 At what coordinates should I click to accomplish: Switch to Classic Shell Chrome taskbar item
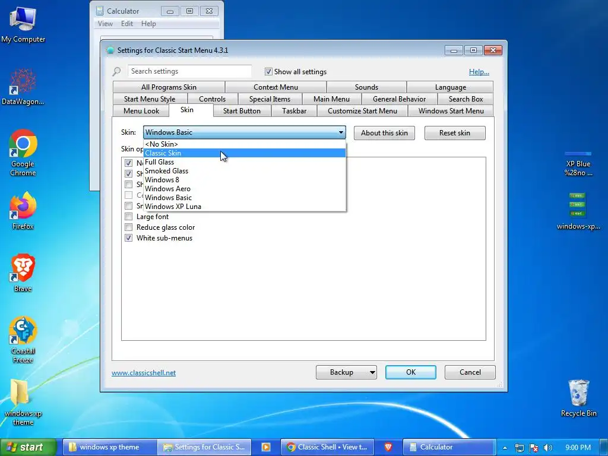(327, 446)
